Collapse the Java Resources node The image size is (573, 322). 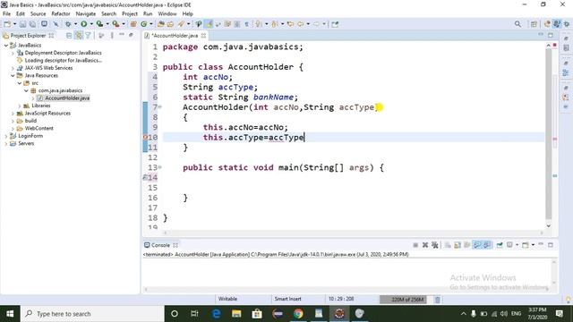(x=13, y=75)
